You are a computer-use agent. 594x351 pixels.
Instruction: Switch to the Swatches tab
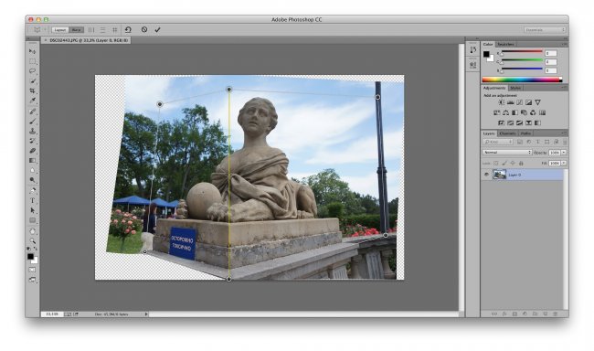[505, 45]
